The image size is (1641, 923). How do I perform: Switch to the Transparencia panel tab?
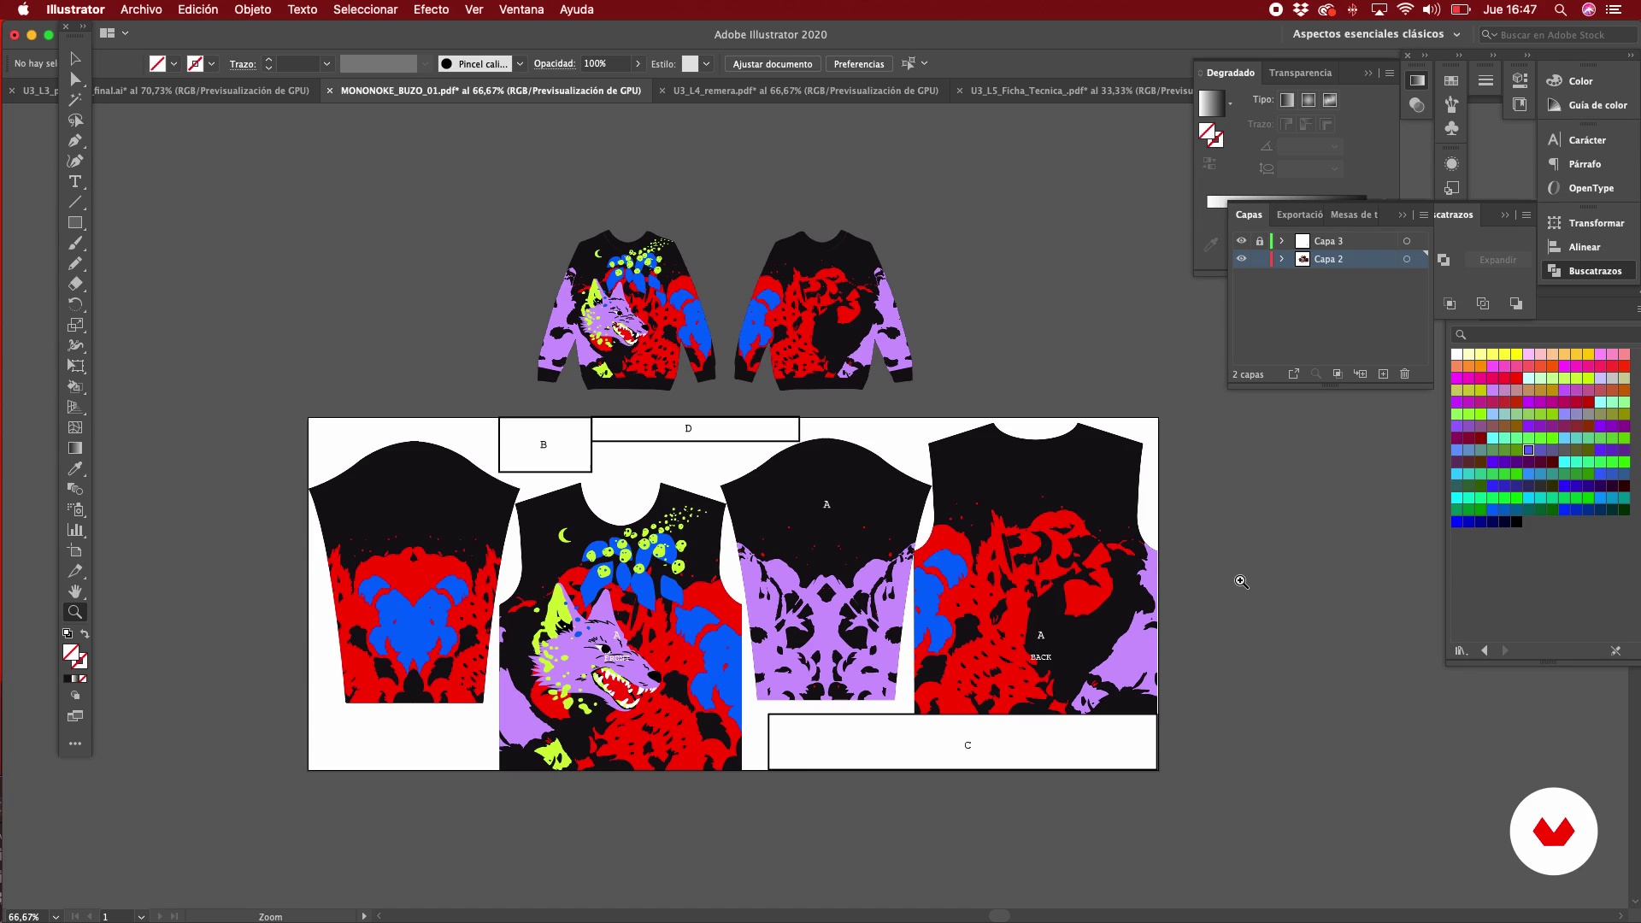click(1300, 73)
